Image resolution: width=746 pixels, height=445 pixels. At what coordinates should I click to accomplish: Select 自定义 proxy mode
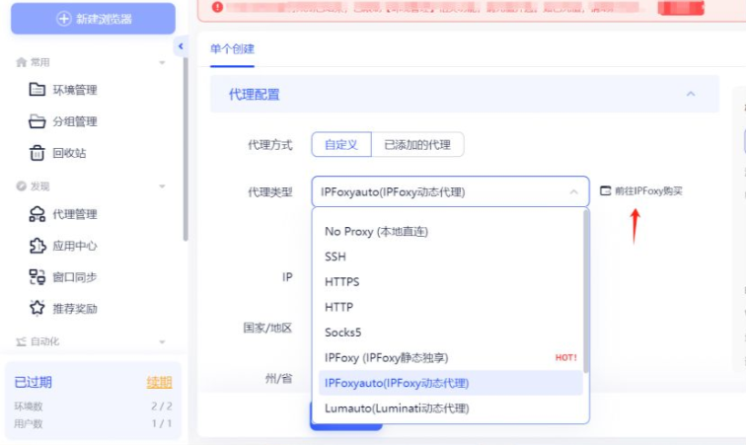tap(341, 145)
